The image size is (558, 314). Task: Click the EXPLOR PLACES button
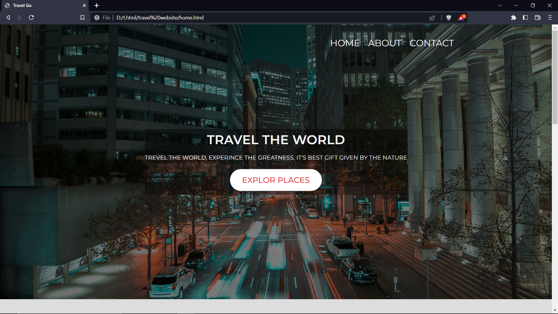[x=276, y=180]
